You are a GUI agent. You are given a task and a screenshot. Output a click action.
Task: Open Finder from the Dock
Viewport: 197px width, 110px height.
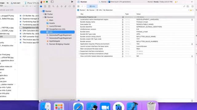(46, 107)
